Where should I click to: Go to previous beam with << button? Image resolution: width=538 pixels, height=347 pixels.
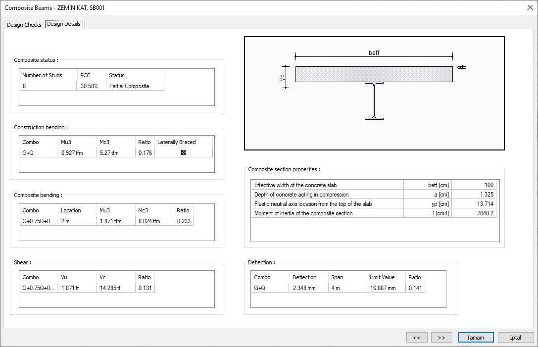(417, 337)
